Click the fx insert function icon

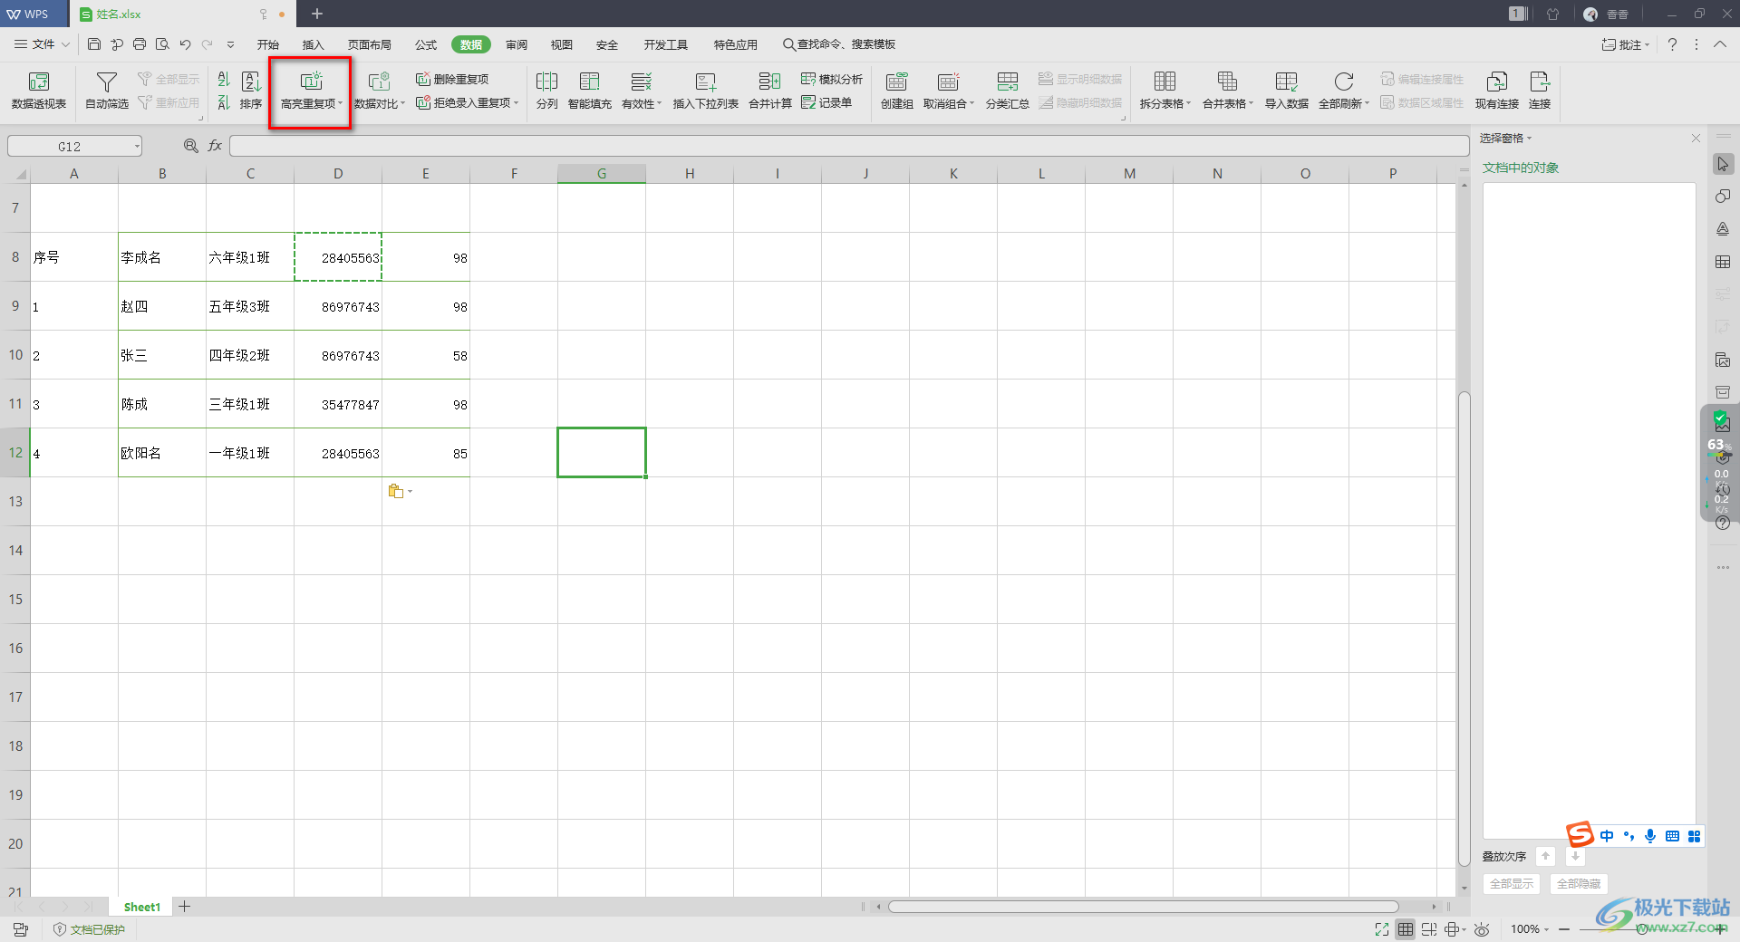pos(215,146)
